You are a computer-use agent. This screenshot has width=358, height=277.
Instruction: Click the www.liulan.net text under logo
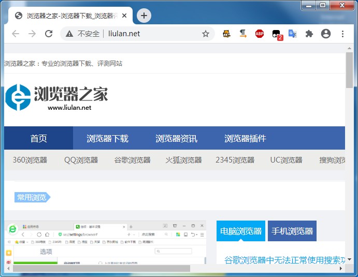(69, 108)
